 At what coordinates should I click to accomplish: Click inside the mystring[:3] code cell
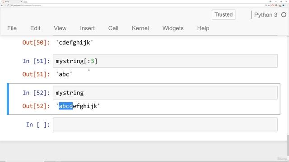click(165, 61)
